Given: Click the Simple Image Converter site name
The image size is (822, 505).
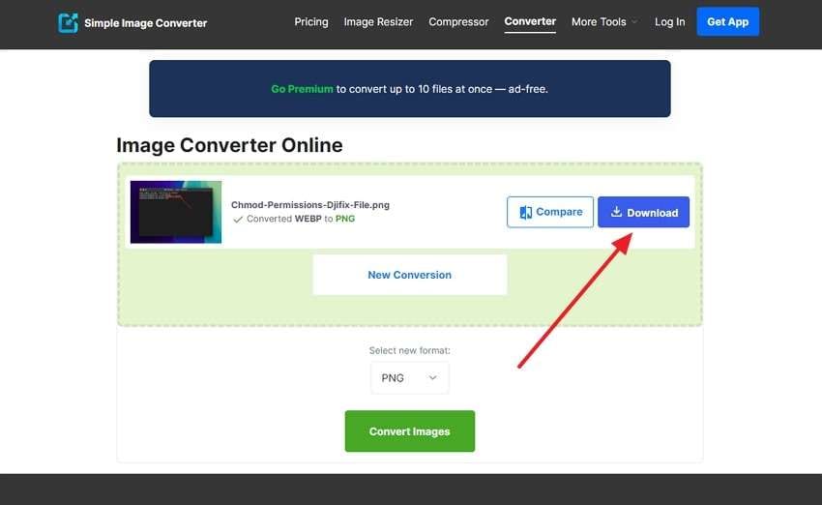Looking at the screenshot, I should point(146,23).
